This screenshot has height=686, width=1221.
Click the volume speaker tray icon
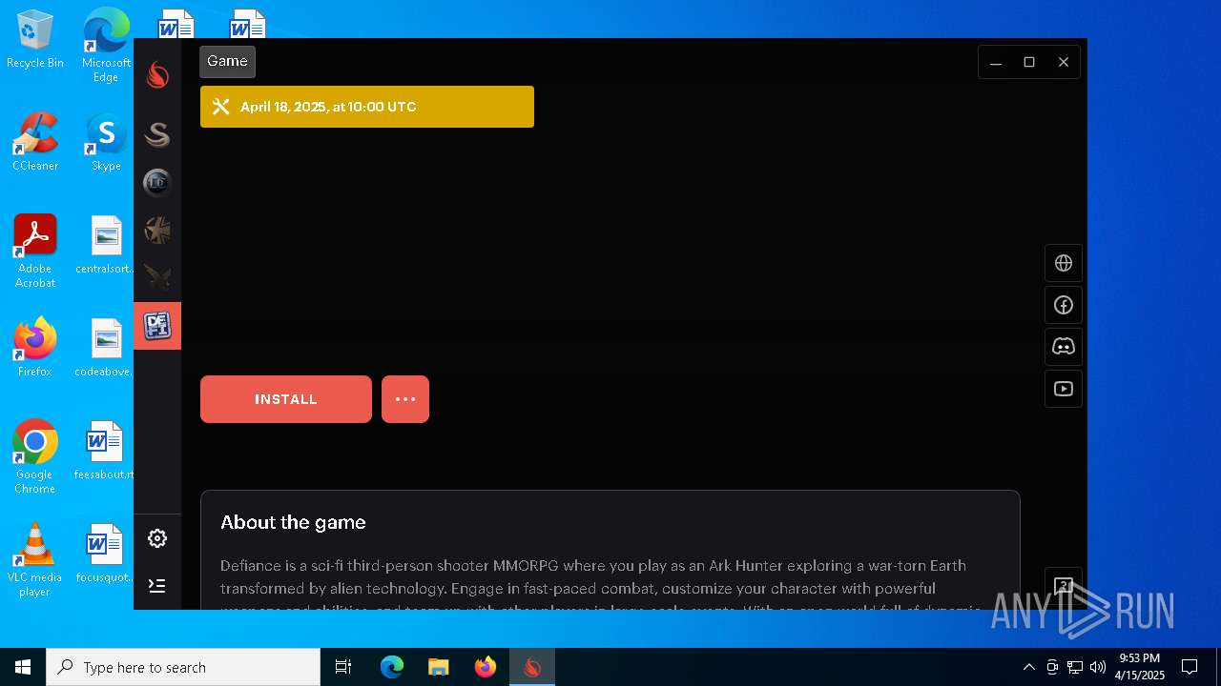coord(1098,667)
